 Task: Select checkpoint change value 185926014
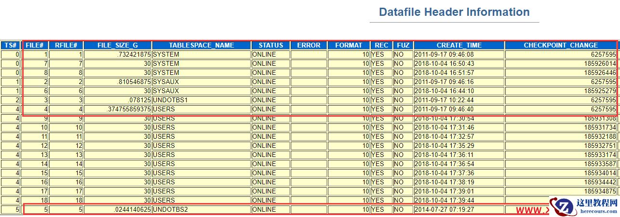click(600, 63)
